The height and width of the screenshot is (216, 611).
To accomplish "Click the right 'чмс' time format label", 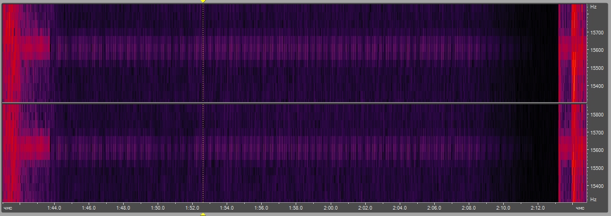I will pyautogui.click(x=580, y=208).
